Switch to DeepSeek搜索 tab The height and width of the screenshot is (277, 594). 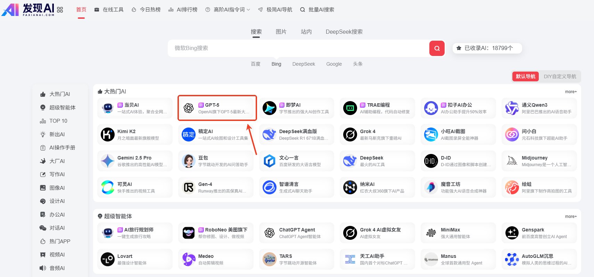pos(344,32)
